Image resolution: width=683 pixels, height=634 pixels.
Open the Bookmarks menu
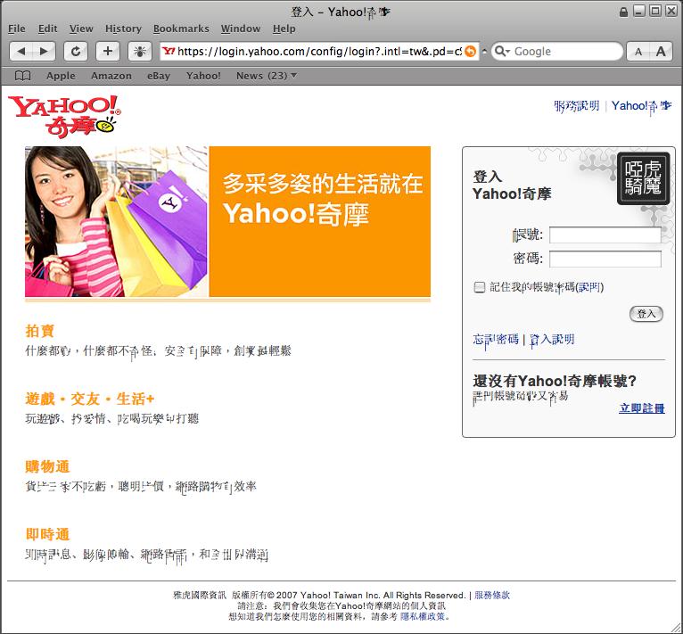(181, 29)
